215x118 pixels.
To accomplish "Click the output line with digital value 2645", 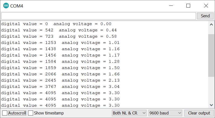I will point(60,80).
